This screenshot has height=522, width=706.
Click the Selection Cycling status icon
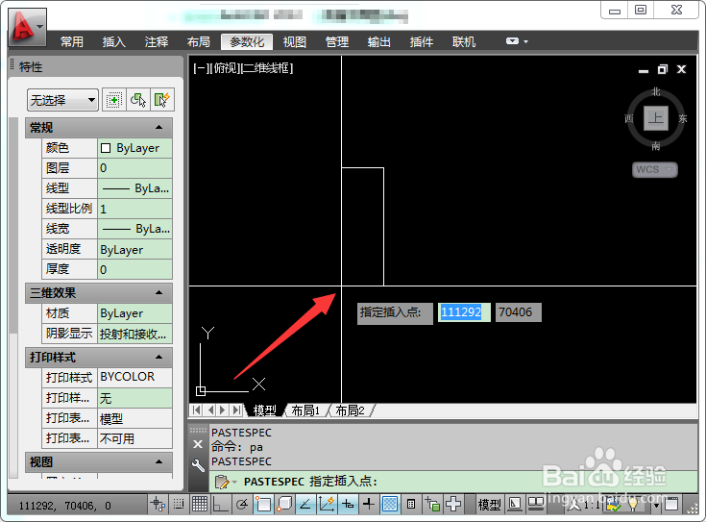pyautogui.click(x=432, y=504)
